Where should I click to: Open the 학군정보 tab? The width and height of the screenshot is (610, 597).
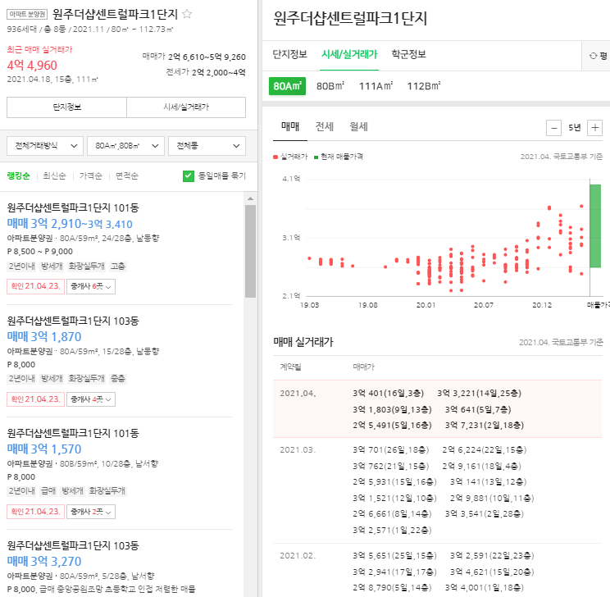click(x=408, y=54)
